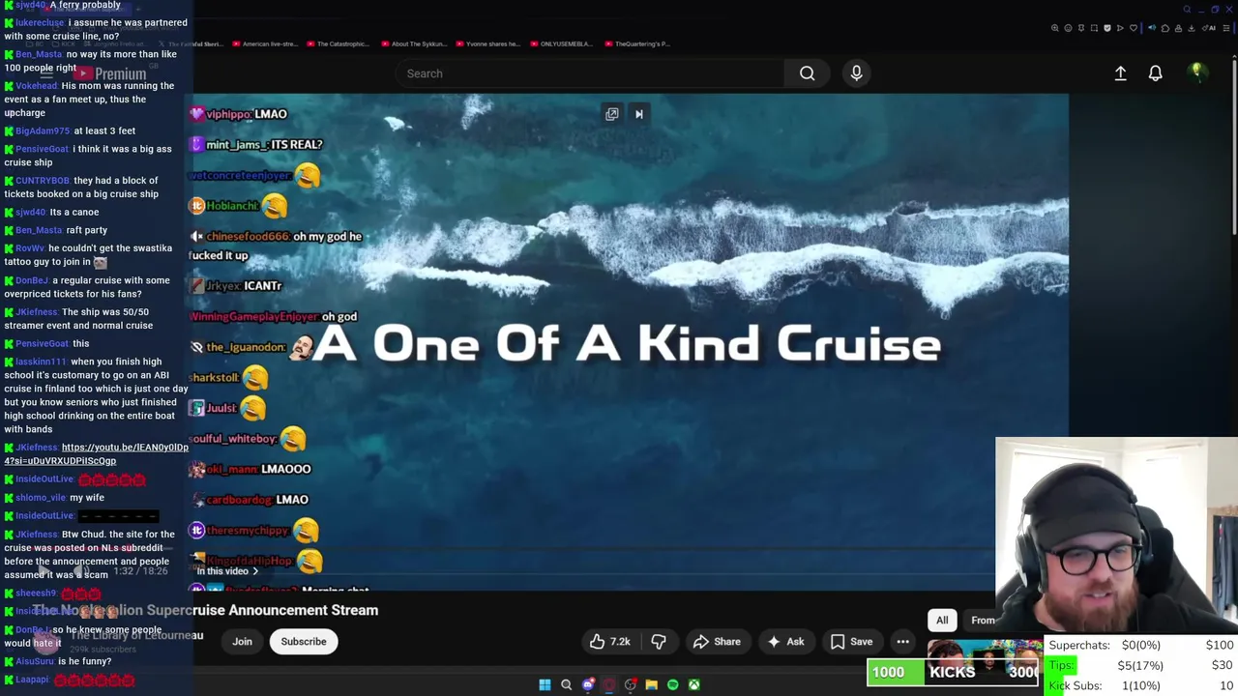Open browser sidebar menu lines icon
The image size is (1238, 696).
[x=1226, y=28]
